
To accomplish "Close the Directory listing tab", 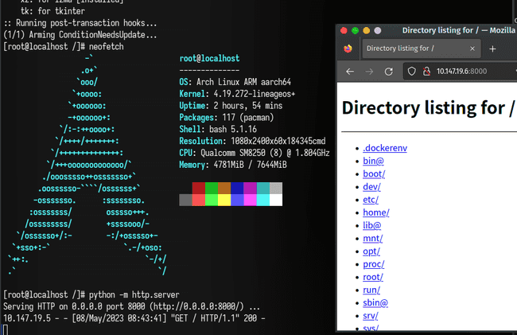I will point(472,49).
